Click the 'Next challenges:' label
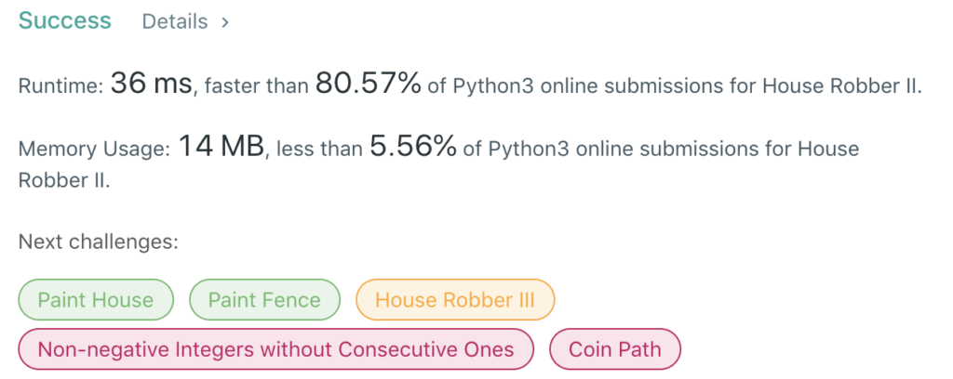Image resolution: width=953 pixels, height=379 pixels. 98,242
